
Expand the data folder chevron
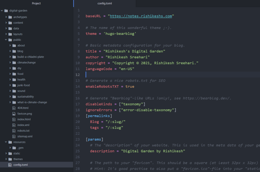pyautogui.click(x=6, y=28)
